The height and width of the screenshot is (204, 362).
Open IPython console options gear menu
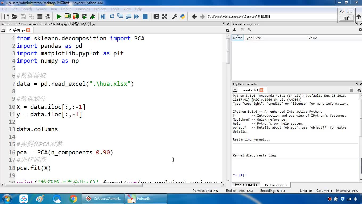[359, 90]
